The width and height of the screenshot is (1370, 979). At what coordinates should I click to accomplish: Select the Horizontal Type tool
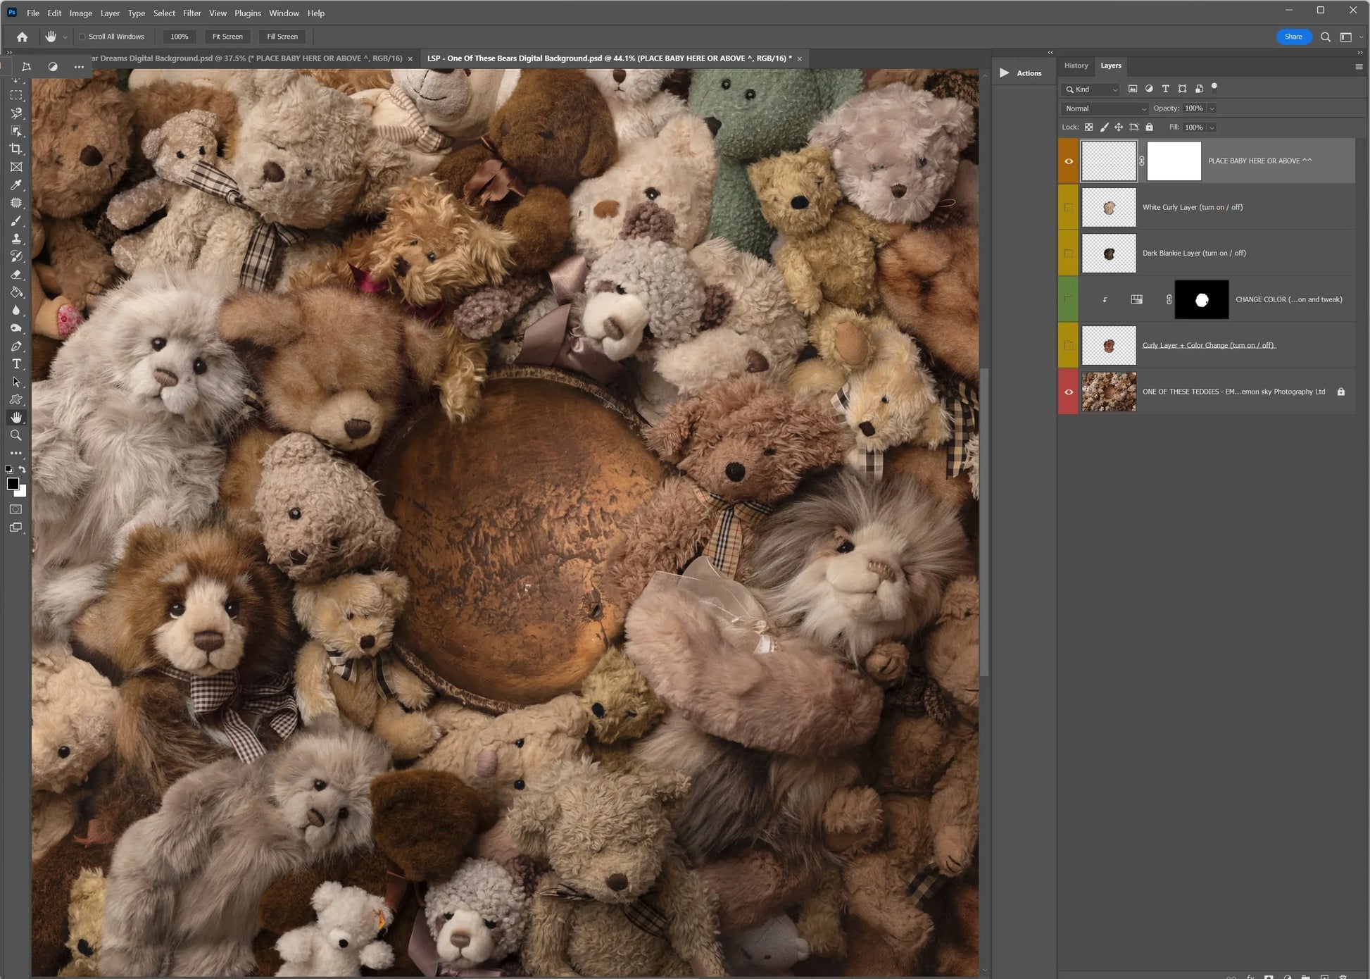point(15,364)
